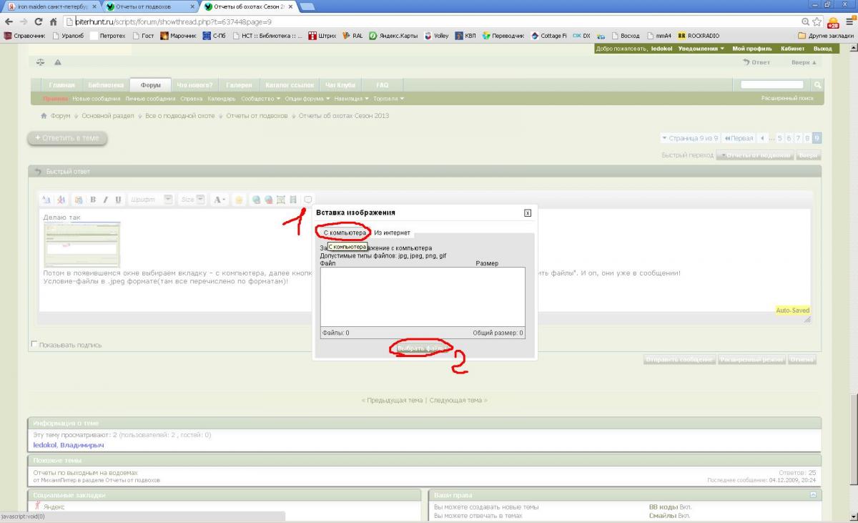Switch to the "Из интернет" tab
Image resolution: width=858 pixels, height=523 pixels.
click(x=392, y=233)
